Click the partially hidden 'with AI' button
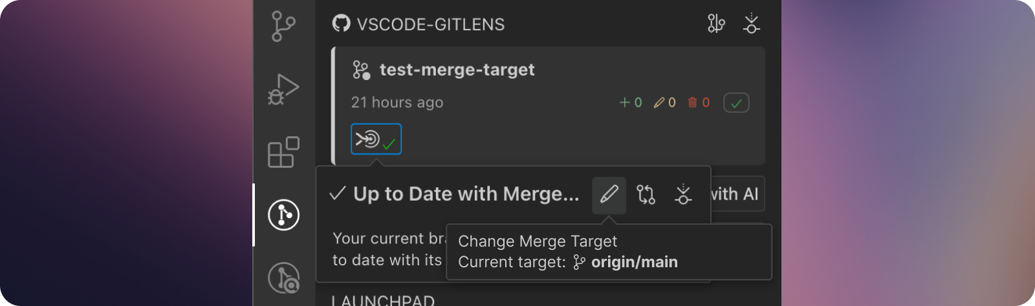This screenshot has height=306, width=1035. pos(737,194)
